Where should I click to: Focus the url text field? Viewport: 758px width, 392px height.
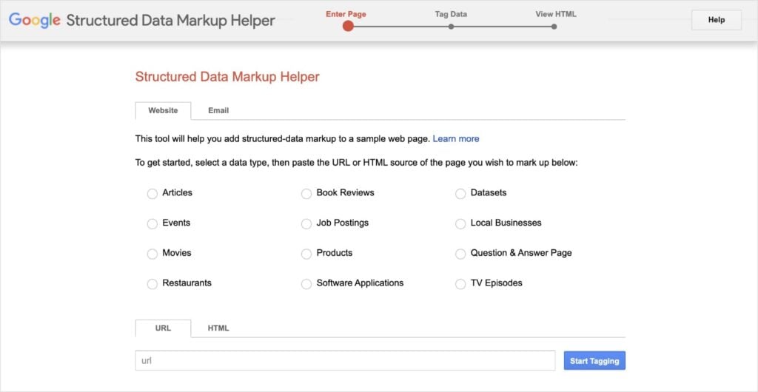(345, 361)
